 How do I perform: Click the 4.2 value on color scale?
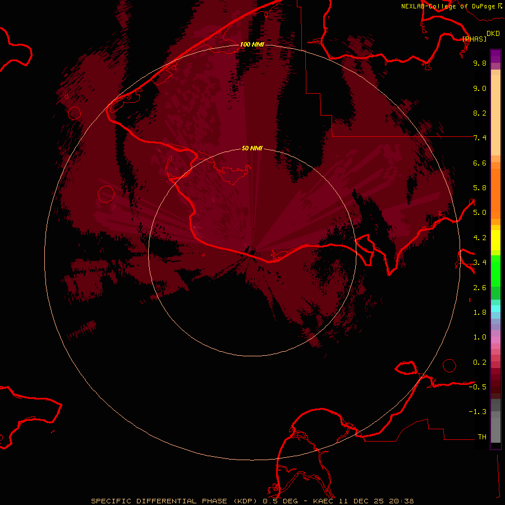(480, 238)
